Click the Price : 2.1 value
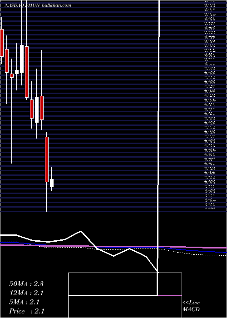This screenshot has width=227, height=318. coord(26,311)
